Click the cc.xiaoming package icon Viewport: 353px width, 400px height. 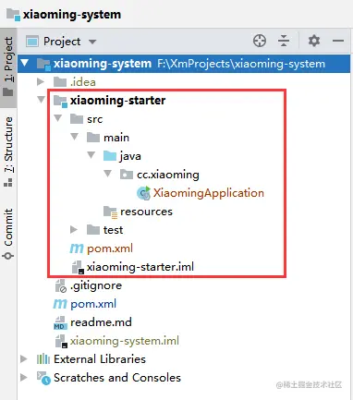127,175
